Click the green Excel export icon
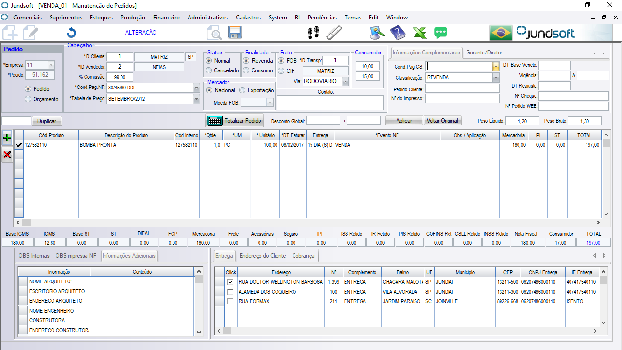The image size is (622, 350). pyautogui.click(x=419, y=33)
